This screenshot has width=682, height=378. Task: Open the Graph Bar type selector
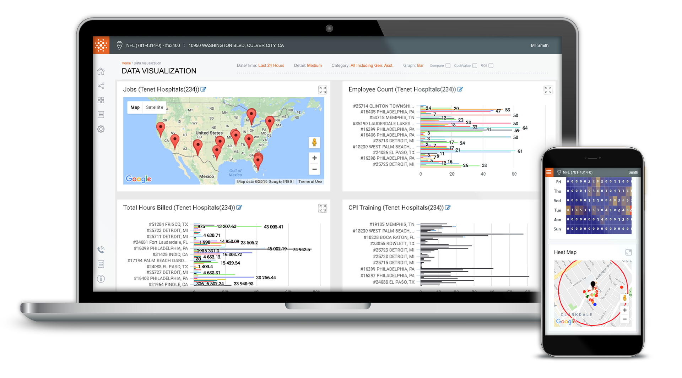[x=420, y=65]
